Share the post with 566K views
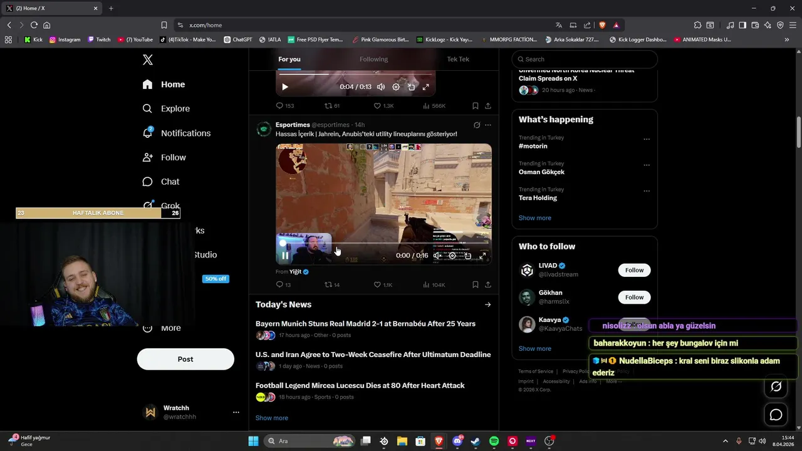802x451 pixels. click(488, 106)
